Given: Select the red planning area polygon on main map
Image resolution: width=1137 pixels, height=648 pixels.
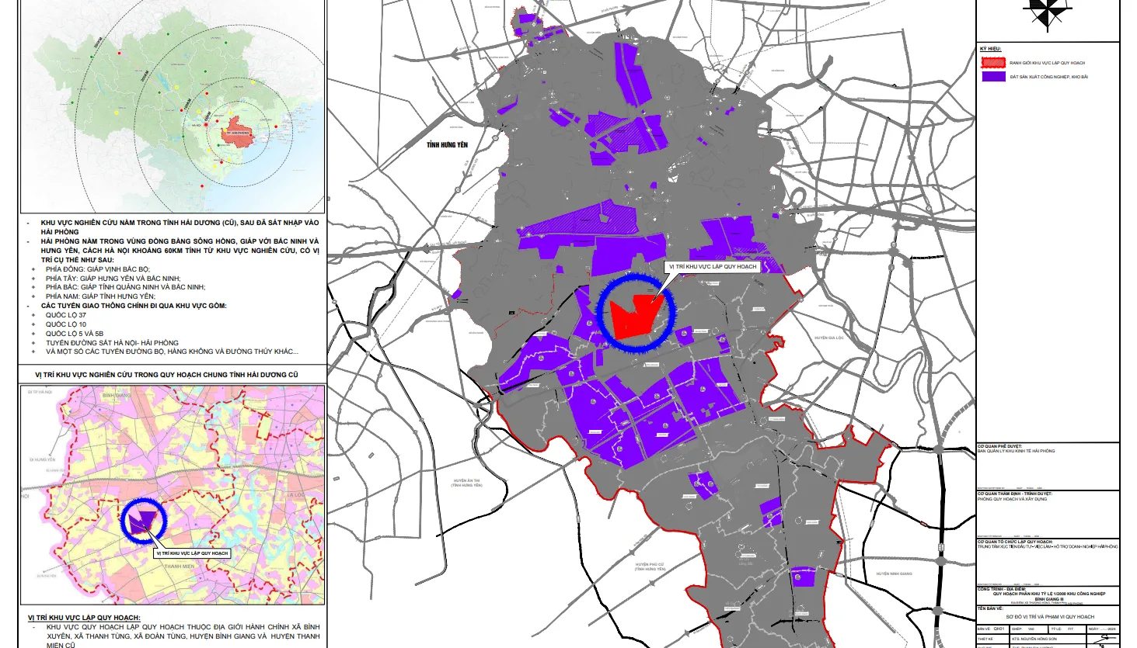Looking at the screenshot, I should point(636,316).
